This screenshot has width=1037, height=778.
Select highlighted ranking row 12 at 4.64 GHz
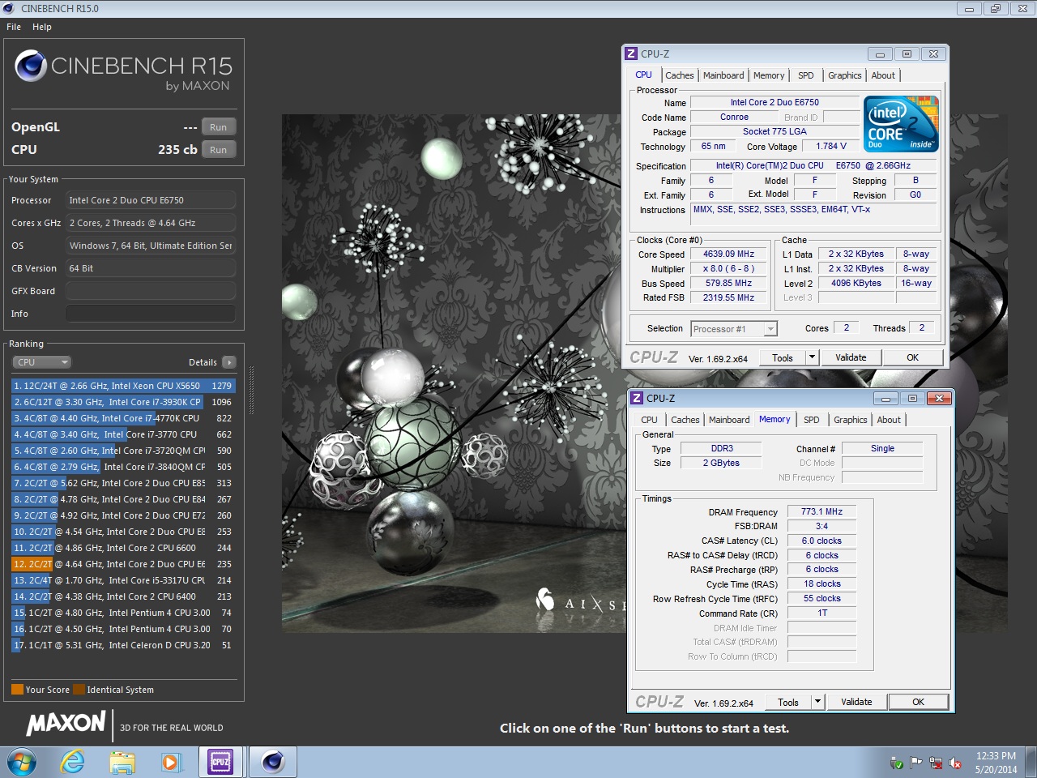pos(122,564)
